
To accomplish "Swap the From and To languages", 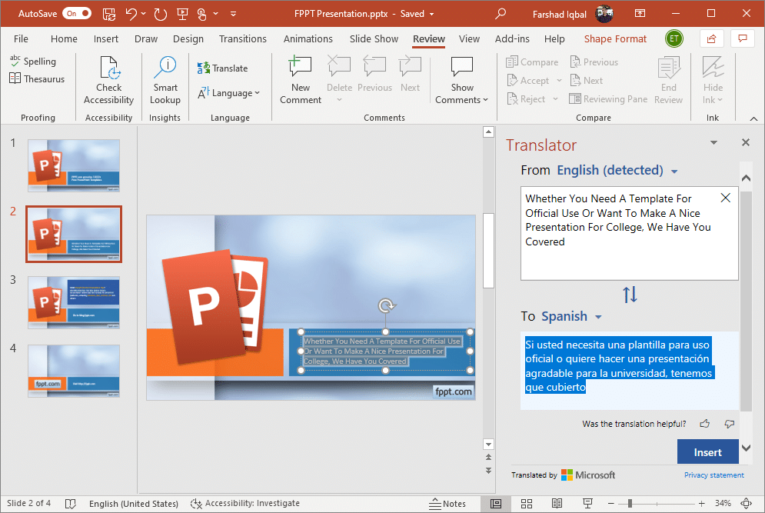I will [630, 295].
